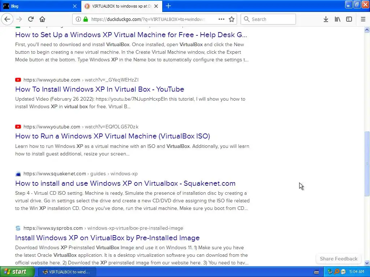
Task: Reload the current page
Action: (31, 19)
